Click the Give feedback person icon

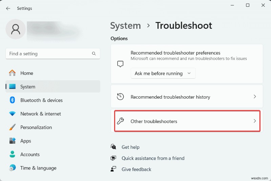(113, 169)
